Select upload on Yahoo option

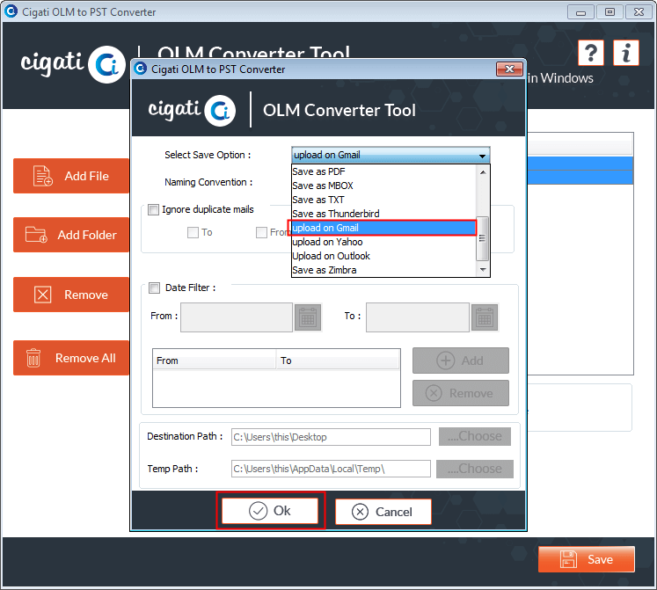pos(383,242)
